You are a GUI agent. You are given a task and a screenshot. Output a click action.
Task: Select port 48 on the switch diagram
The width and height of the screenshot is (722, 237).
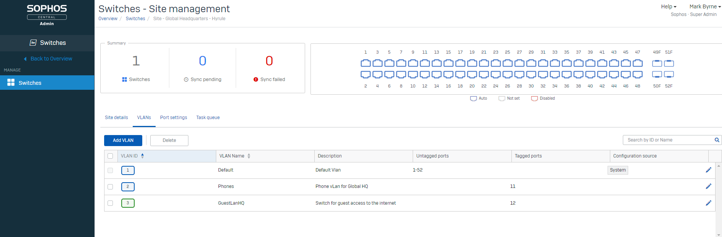pos(637,74)
